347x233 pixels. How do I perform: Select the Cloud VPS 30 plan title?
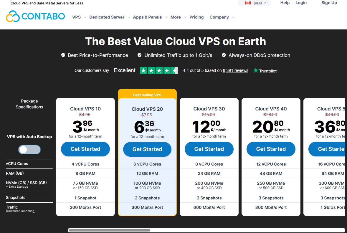pyautogui.click(x=209, y=109)
